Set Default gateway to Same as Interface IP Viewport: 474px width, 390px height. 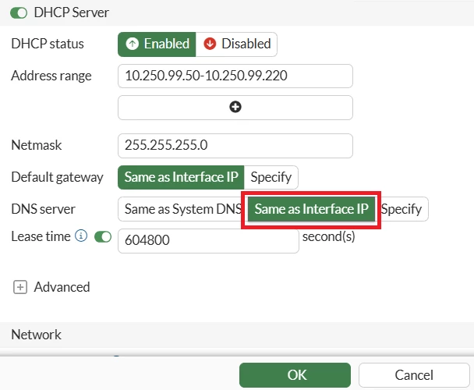point(181,177)
